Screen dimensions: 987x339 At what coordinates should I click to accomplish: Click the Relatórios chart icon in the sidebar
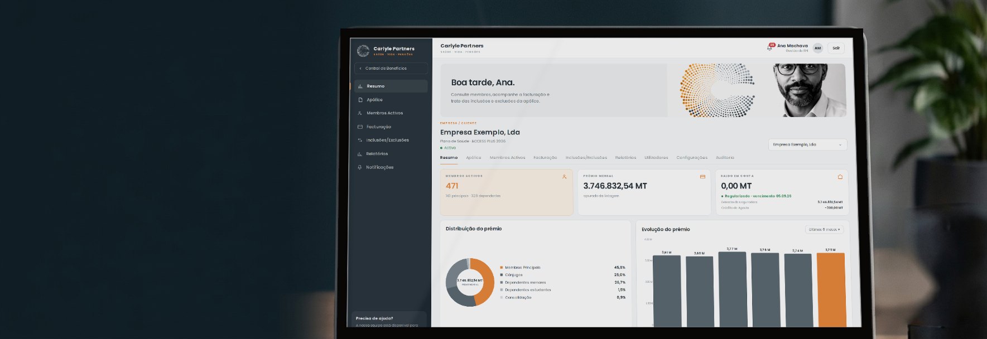pyautogui.click(x=360, y=154)
